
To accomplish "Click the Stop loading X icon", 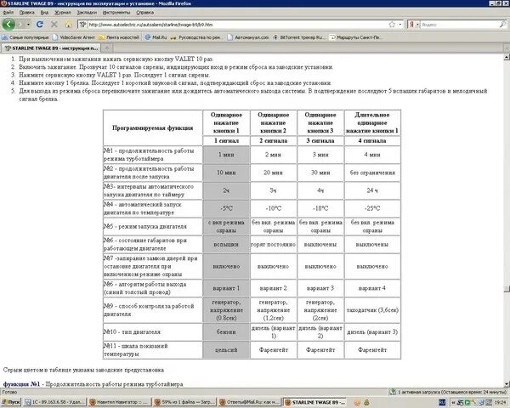I will pyautogui.click(x=54, y=25).
